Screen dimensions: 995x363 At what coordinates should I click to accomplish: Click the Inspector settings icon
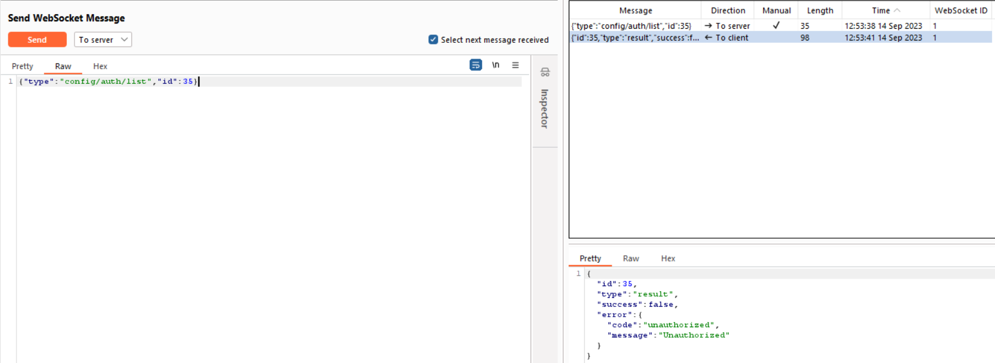point(545,72)
